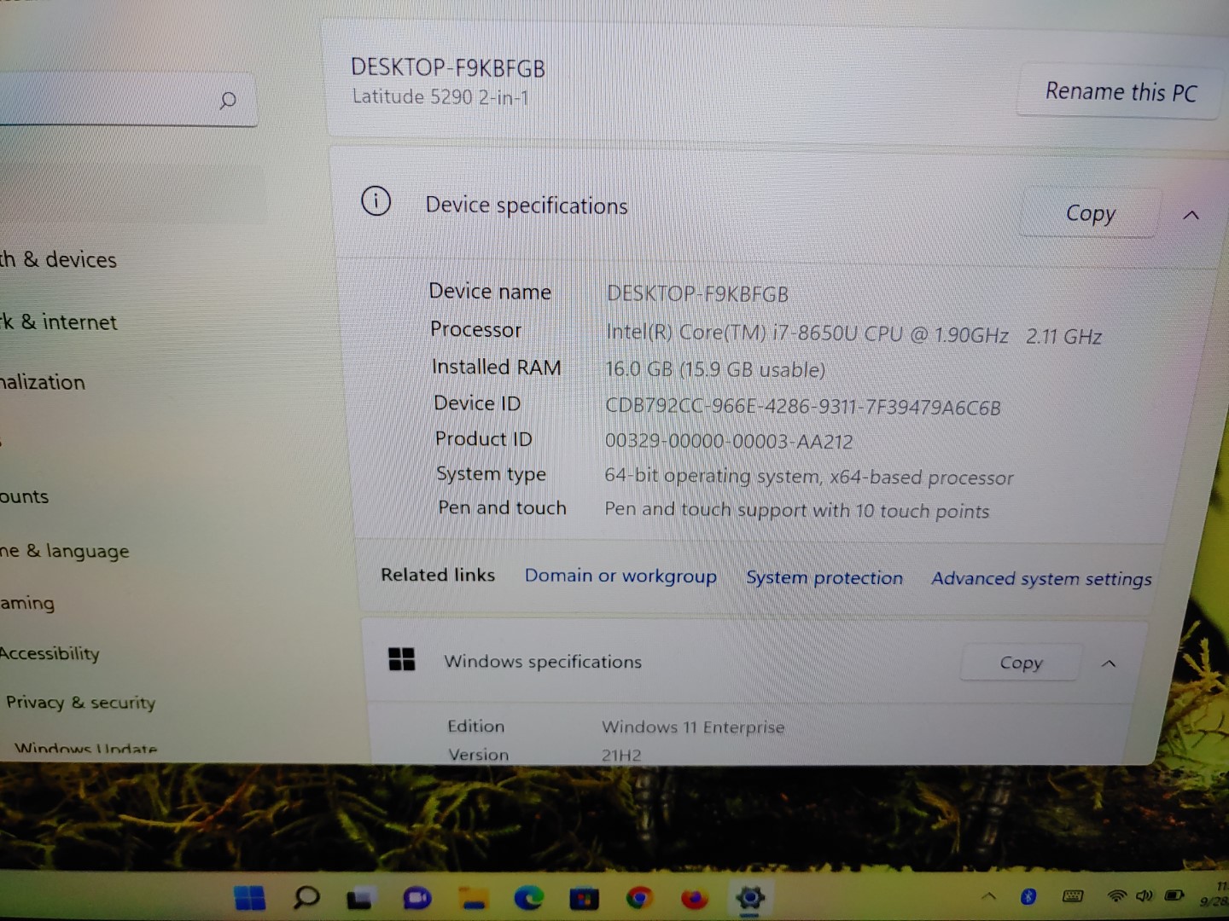Launch Google Chrome from taskbar

(x=639, y=898)
